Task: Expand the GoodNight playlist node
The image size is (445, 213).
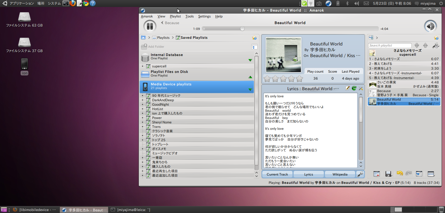Action: [142, 105]
